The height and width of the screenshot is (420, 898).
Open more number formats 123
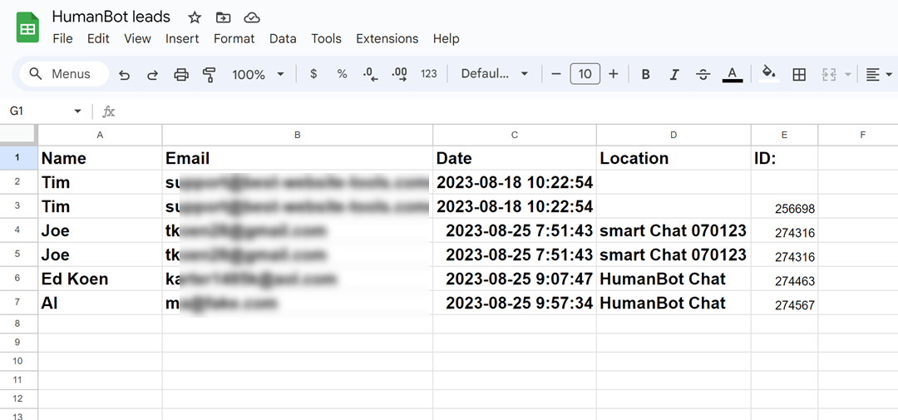coord(428,74)
